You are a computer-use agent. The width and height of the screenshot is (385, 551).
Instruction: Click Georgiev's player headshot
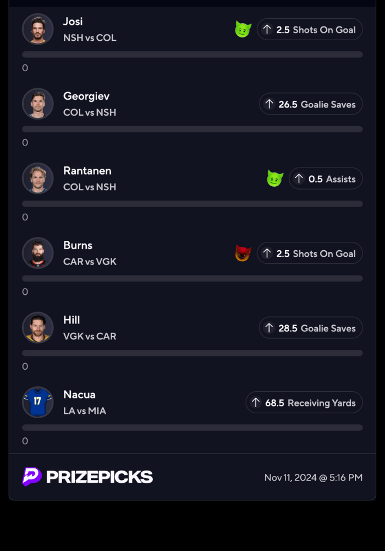(38, 104)
